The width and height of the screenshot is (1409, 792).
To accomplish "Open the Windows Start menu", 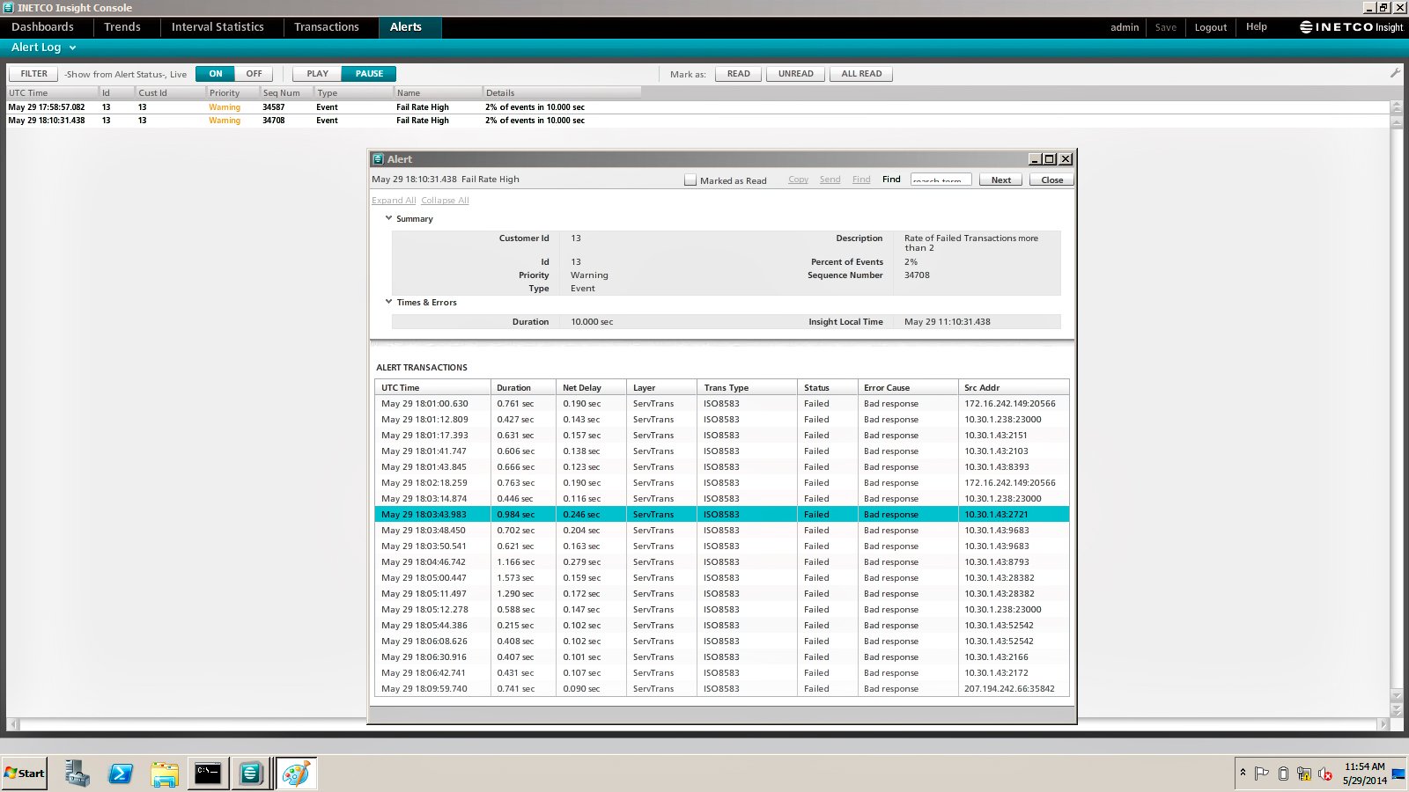I will 25,774.
